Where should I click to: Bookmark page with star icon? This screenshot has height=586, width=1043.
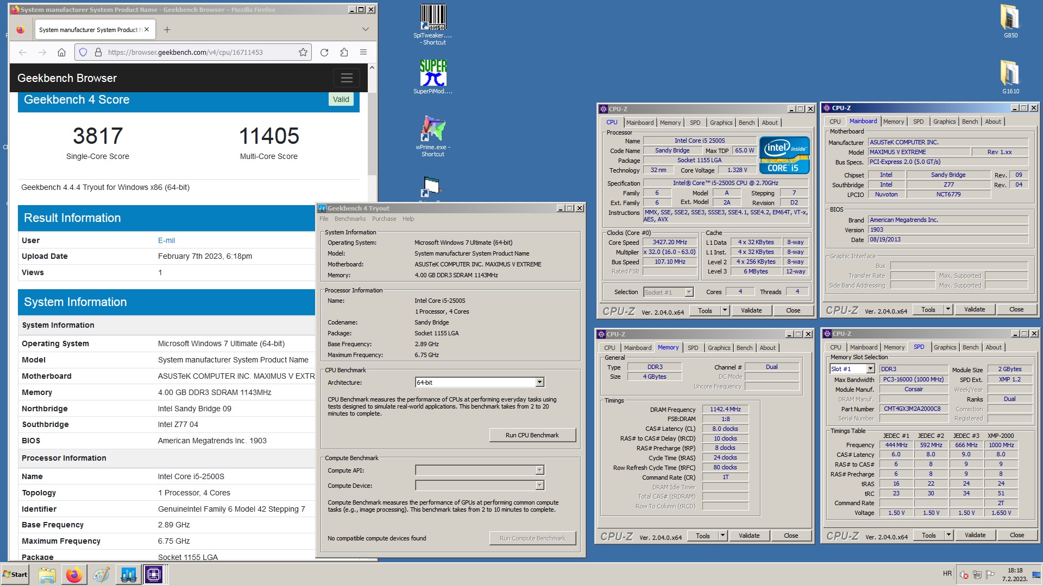(x=303, y=52)
